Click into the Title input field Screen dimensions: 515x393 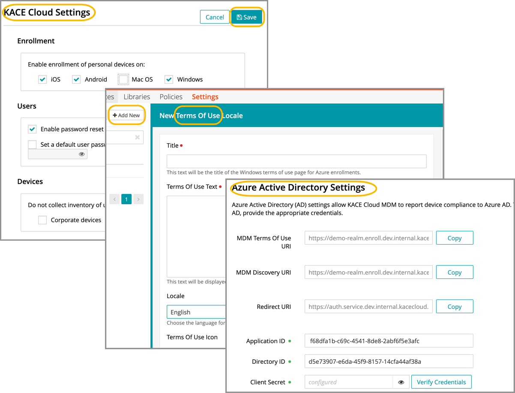[x=296, y=161]
